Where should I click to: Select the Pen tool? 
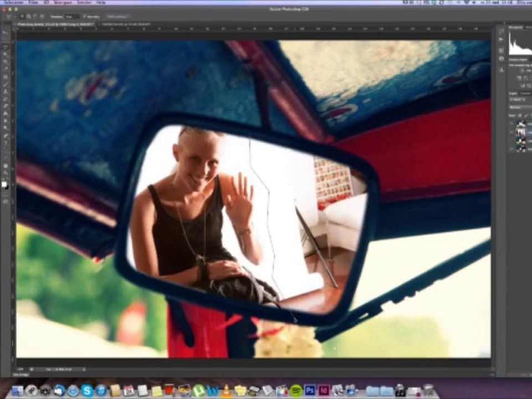pos(6,136)
